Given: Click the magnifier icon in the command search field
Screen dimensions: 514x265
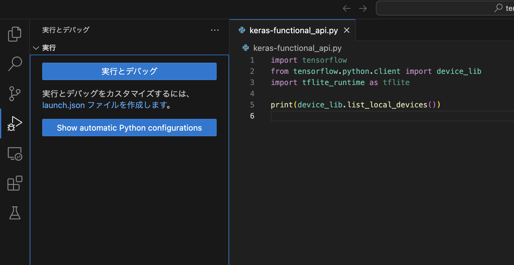Looking at the screenshot, I should click(x=498, y=8).
